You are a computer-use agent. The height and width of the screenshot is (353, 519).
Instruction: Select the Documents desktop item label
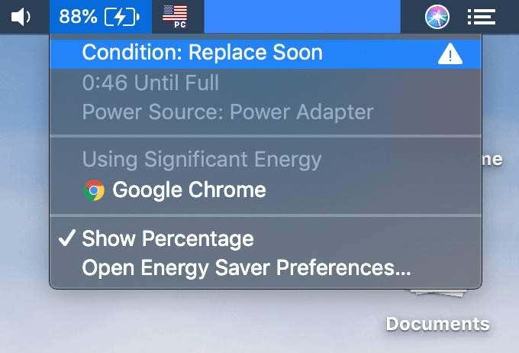pos(437,324)
